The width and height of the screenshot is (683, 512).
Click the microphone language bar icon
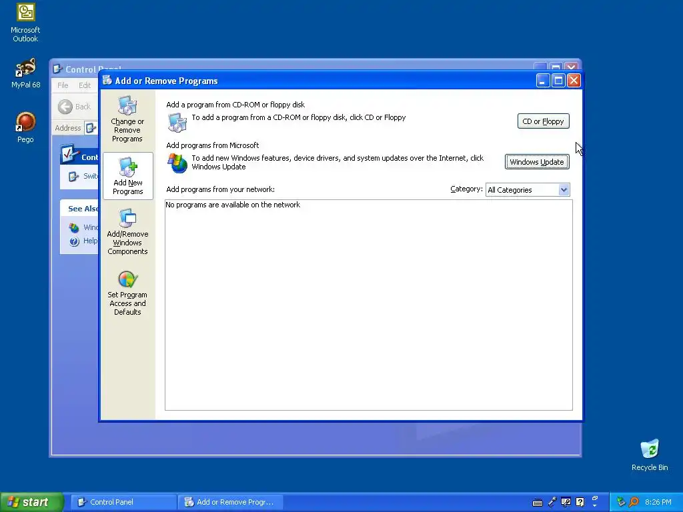click(552, 503)
